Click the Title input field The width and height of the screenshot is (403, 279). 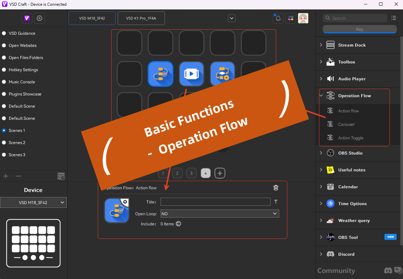pyautogui.click(x=215, y=202)
